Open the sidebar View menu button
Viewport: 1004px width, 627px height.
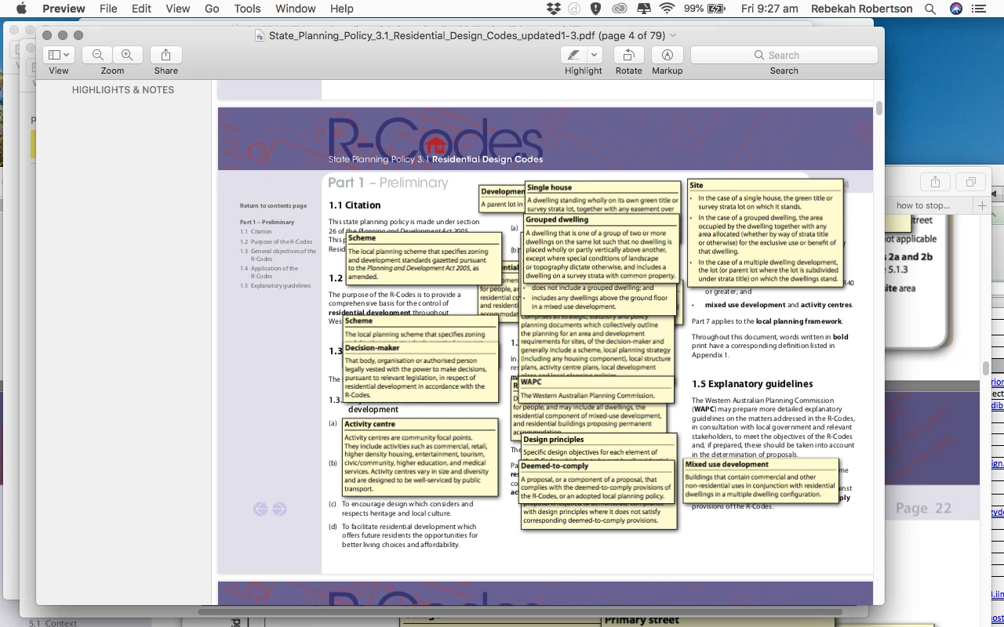tap(59, 55)
